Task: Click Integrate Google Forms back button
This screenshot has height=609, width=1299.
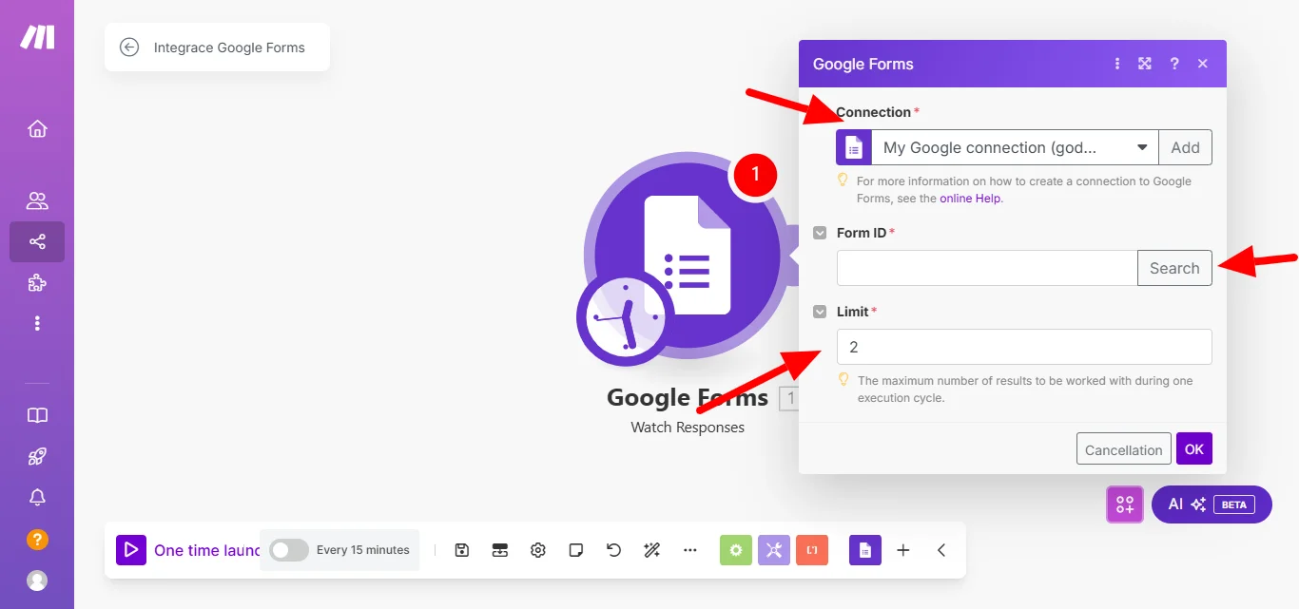Action: (129, 47)
